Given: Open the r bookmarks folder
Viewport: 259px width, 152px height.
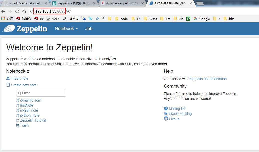Looking at the screenshot, I should point(217,19).
